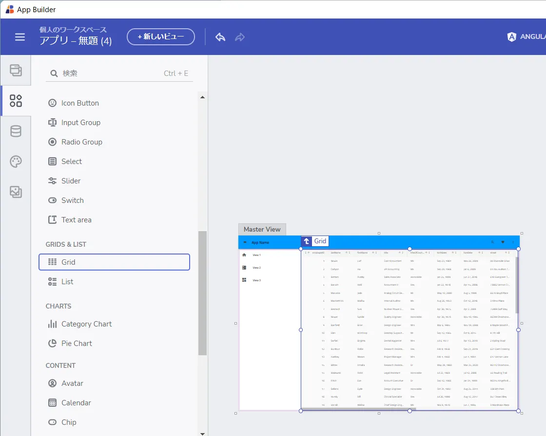Screen dimensions: 546x436
Task: Open the hamburger main menu
Action: (20, 37)
